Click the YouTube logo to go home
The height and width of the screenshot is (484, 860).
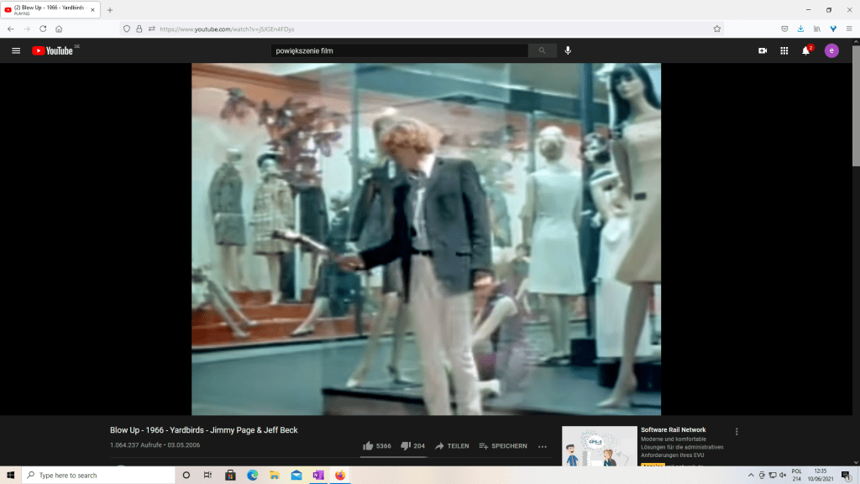[53, 50]
